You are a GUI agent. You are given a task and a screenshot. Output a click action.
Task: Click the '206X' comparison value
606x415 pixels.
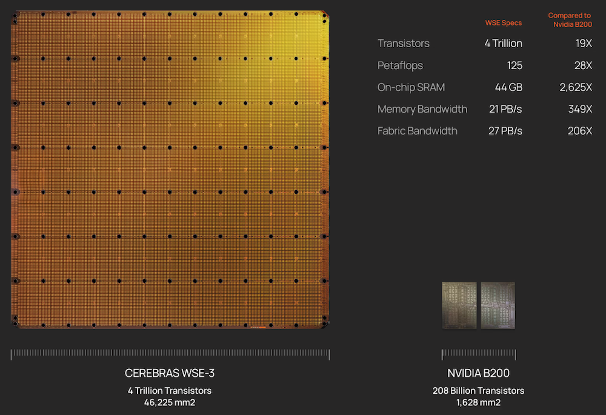[580, 131]
